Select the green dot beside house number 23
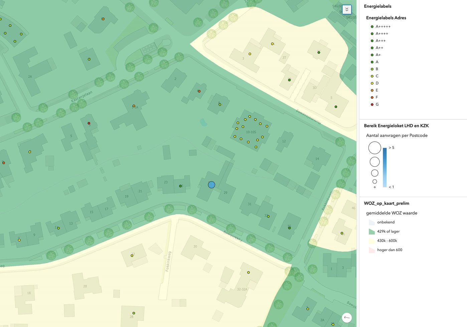The width and height of the screenshot is (467, 327). (x=180, y=186)
